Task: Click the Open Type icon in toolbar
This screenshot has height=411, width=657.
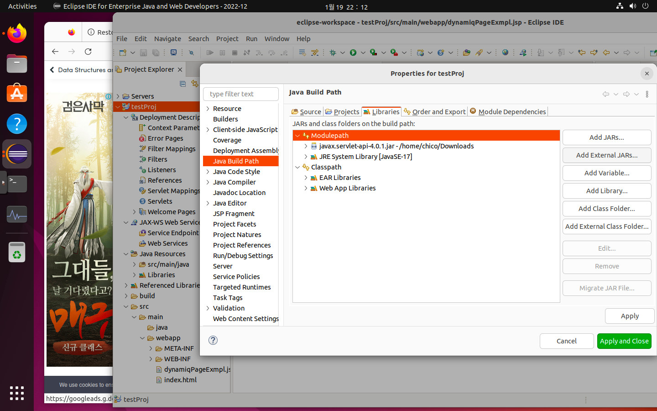Action: tap(466, 53)
